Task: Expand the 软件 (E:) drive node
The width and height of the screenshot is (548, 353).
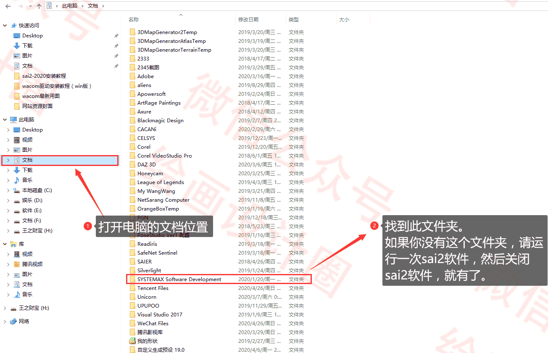Action: pos(8,211)
